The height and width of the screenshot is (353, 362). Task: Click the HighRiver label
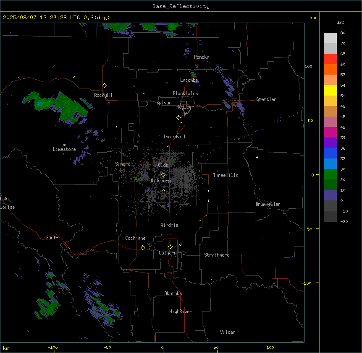(181, 311)
